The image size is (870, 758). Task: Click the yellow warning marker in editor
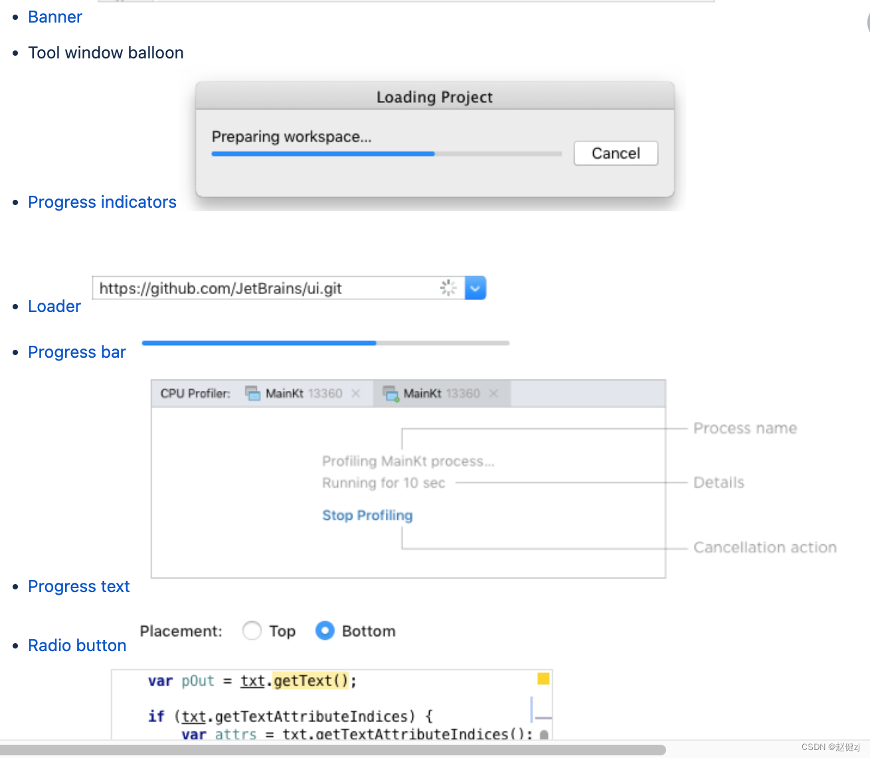(x=543, y=678)
